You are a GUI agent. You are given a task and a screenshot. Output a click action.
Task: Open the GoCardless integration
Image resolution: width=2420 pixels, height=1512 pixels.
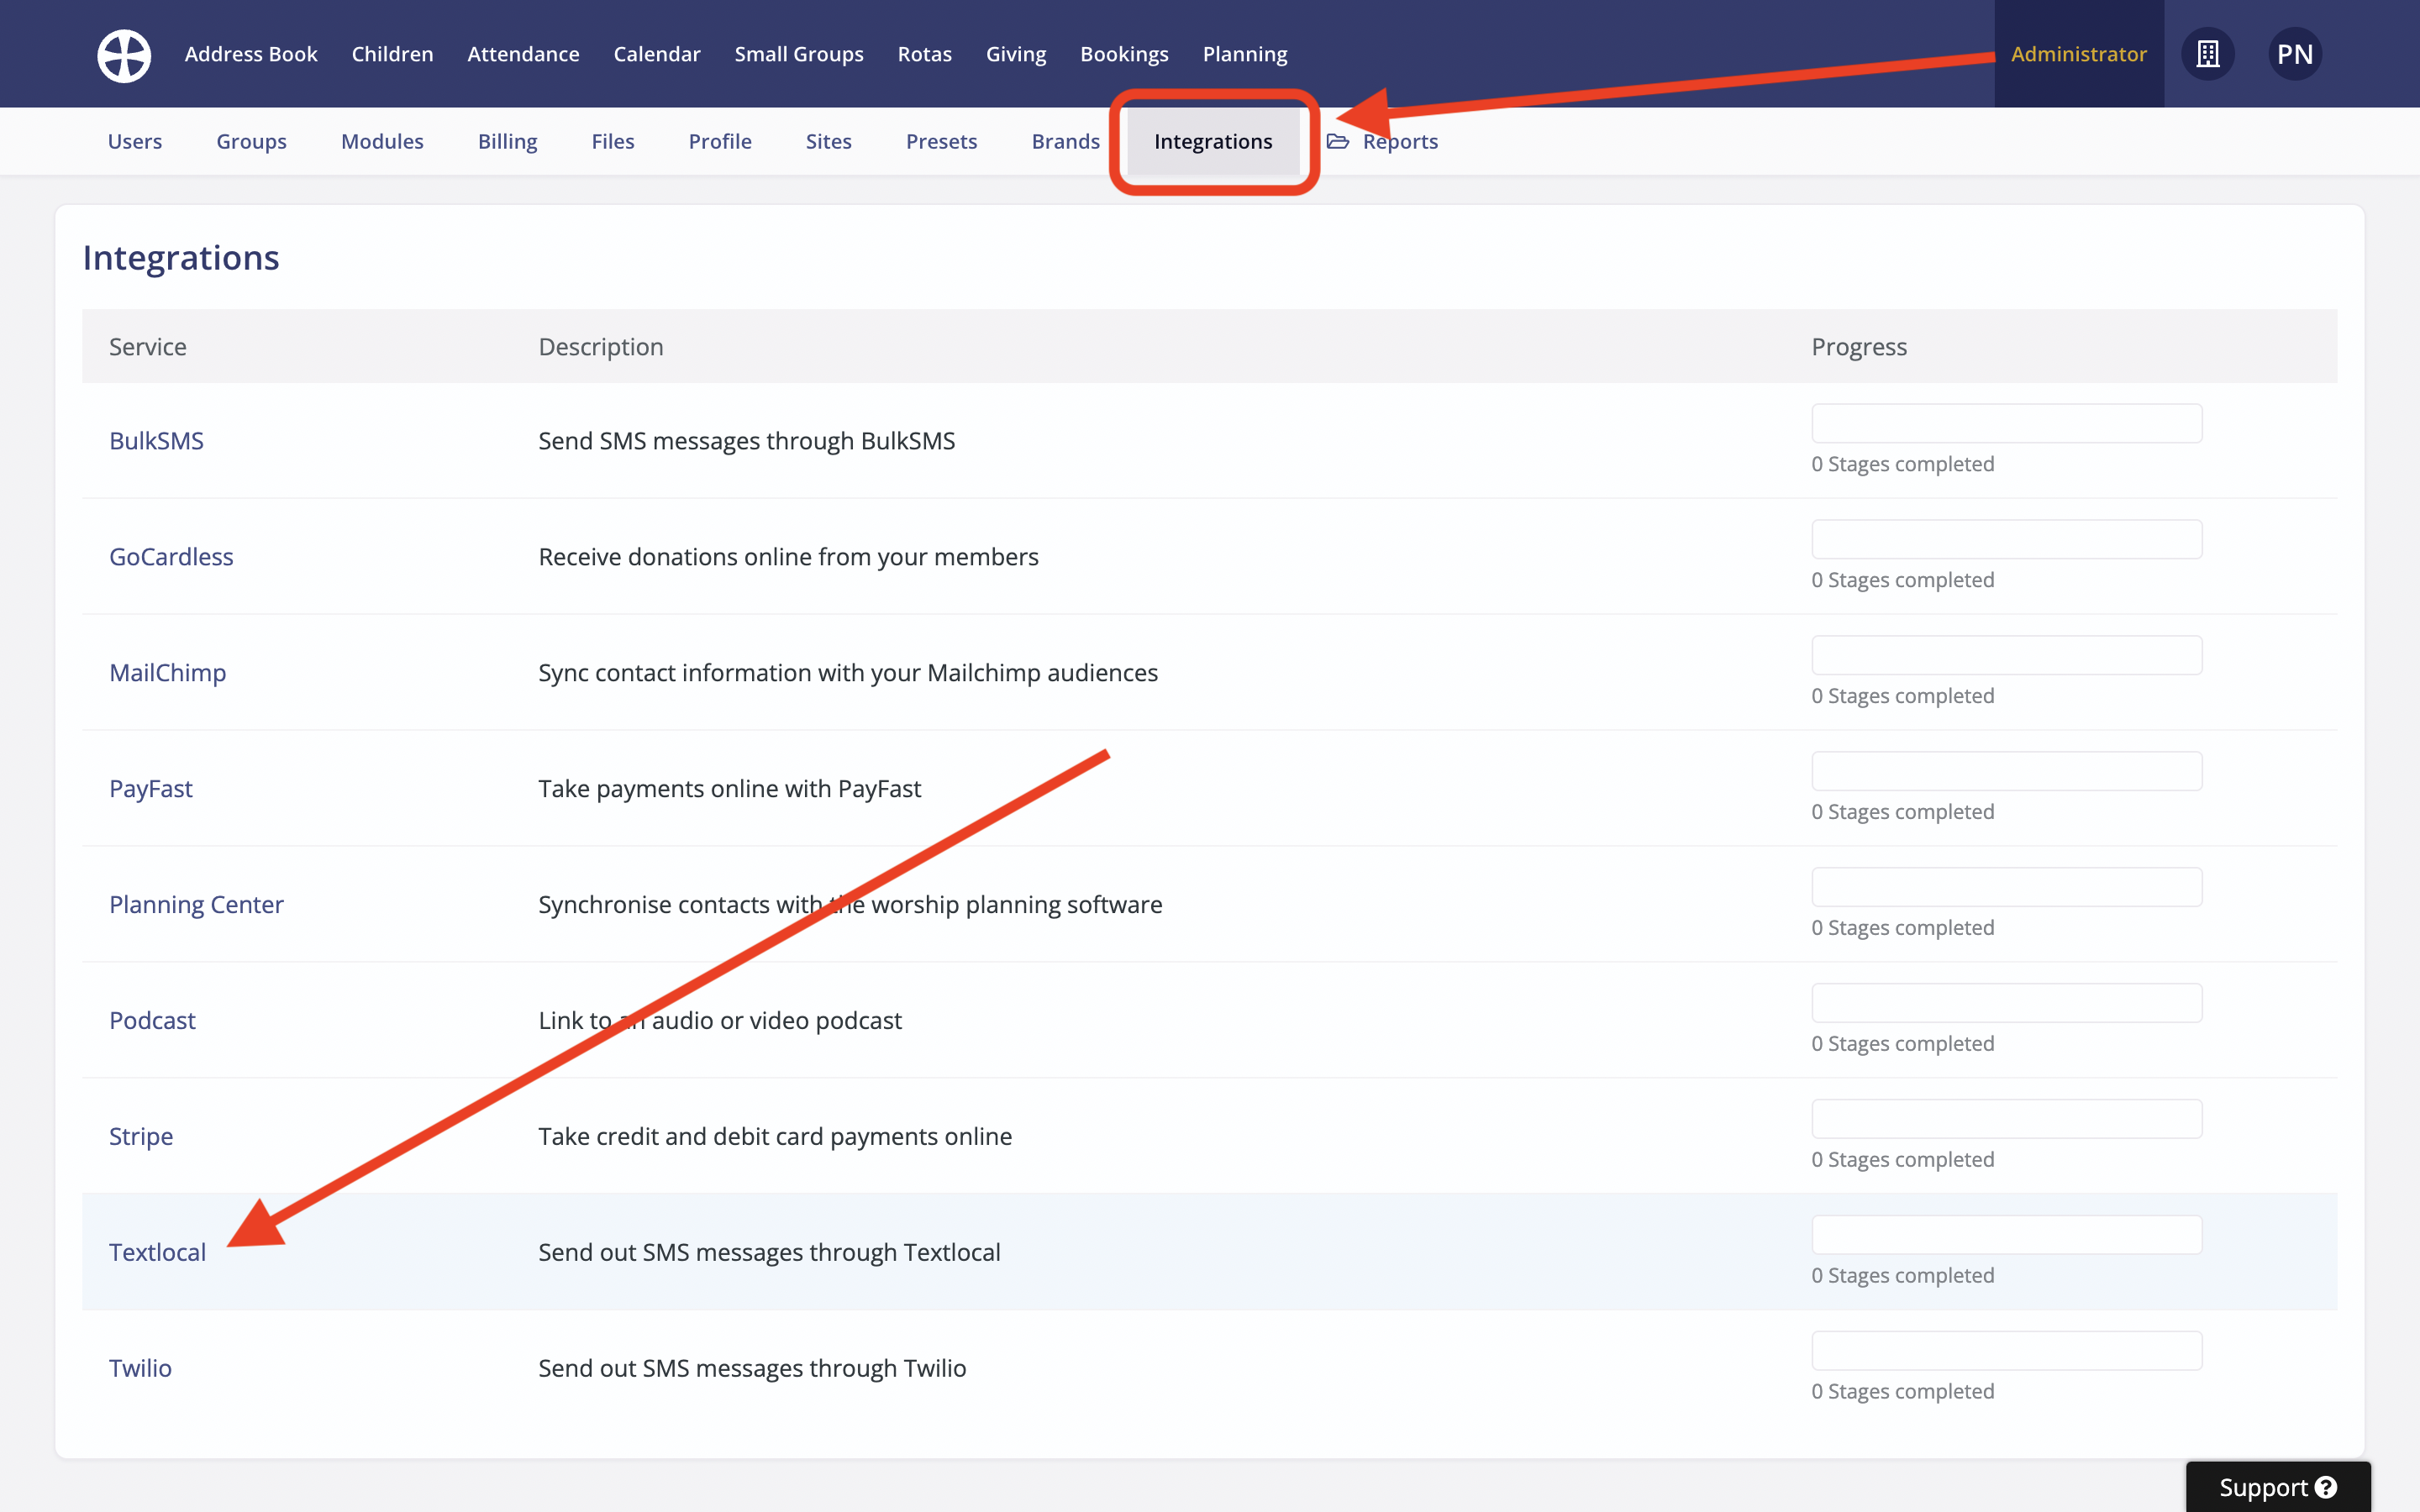(x=171, y=556)
